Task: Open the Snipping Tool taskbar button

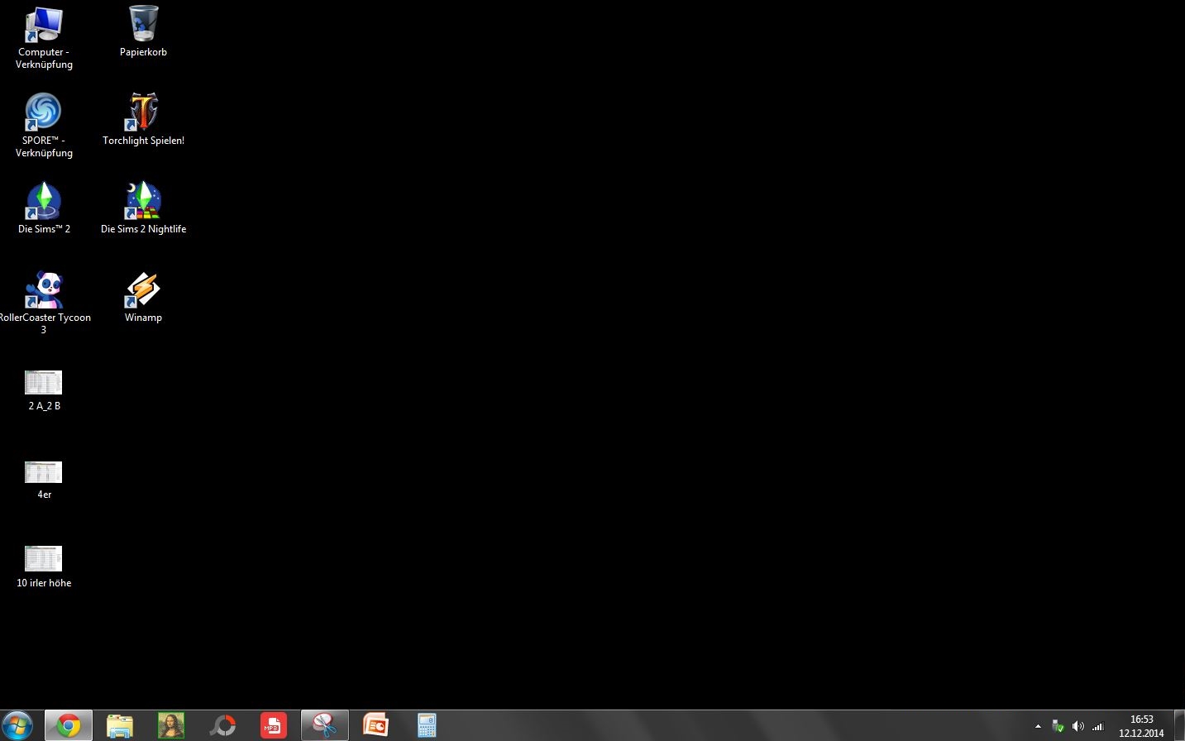Action: [x=324, y=726]
